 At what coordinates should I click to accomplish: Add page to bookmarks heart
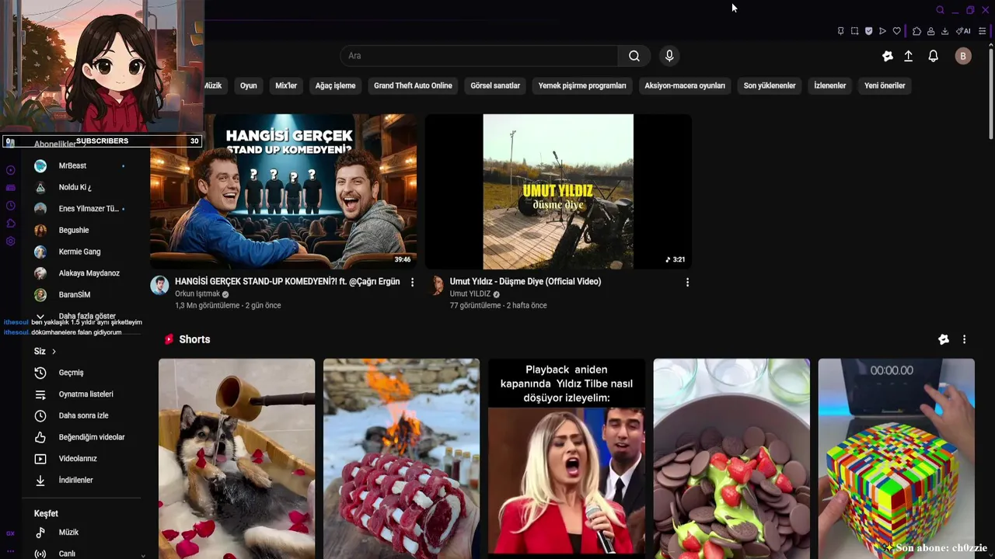896,31
